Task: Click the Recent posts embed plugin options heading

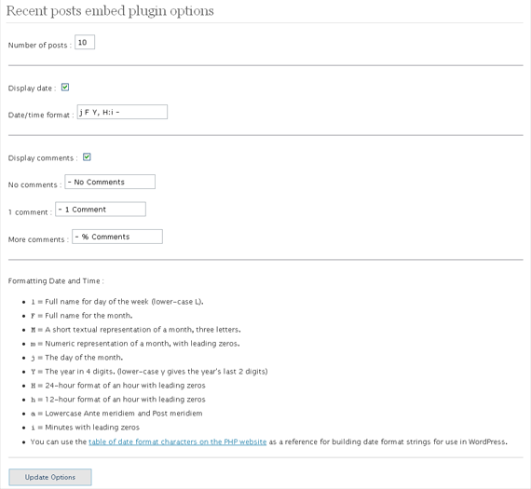Action: (x=110, y=11)
